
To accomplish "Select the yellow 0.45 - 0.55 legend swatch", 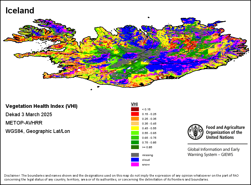I will (135, 128).
